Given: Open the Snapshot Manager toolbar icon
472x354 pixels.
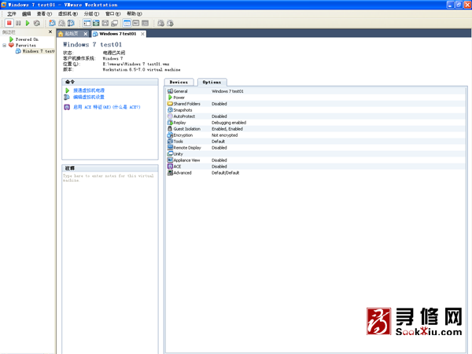Looking at the screenshot, I should tap(71, 23).
